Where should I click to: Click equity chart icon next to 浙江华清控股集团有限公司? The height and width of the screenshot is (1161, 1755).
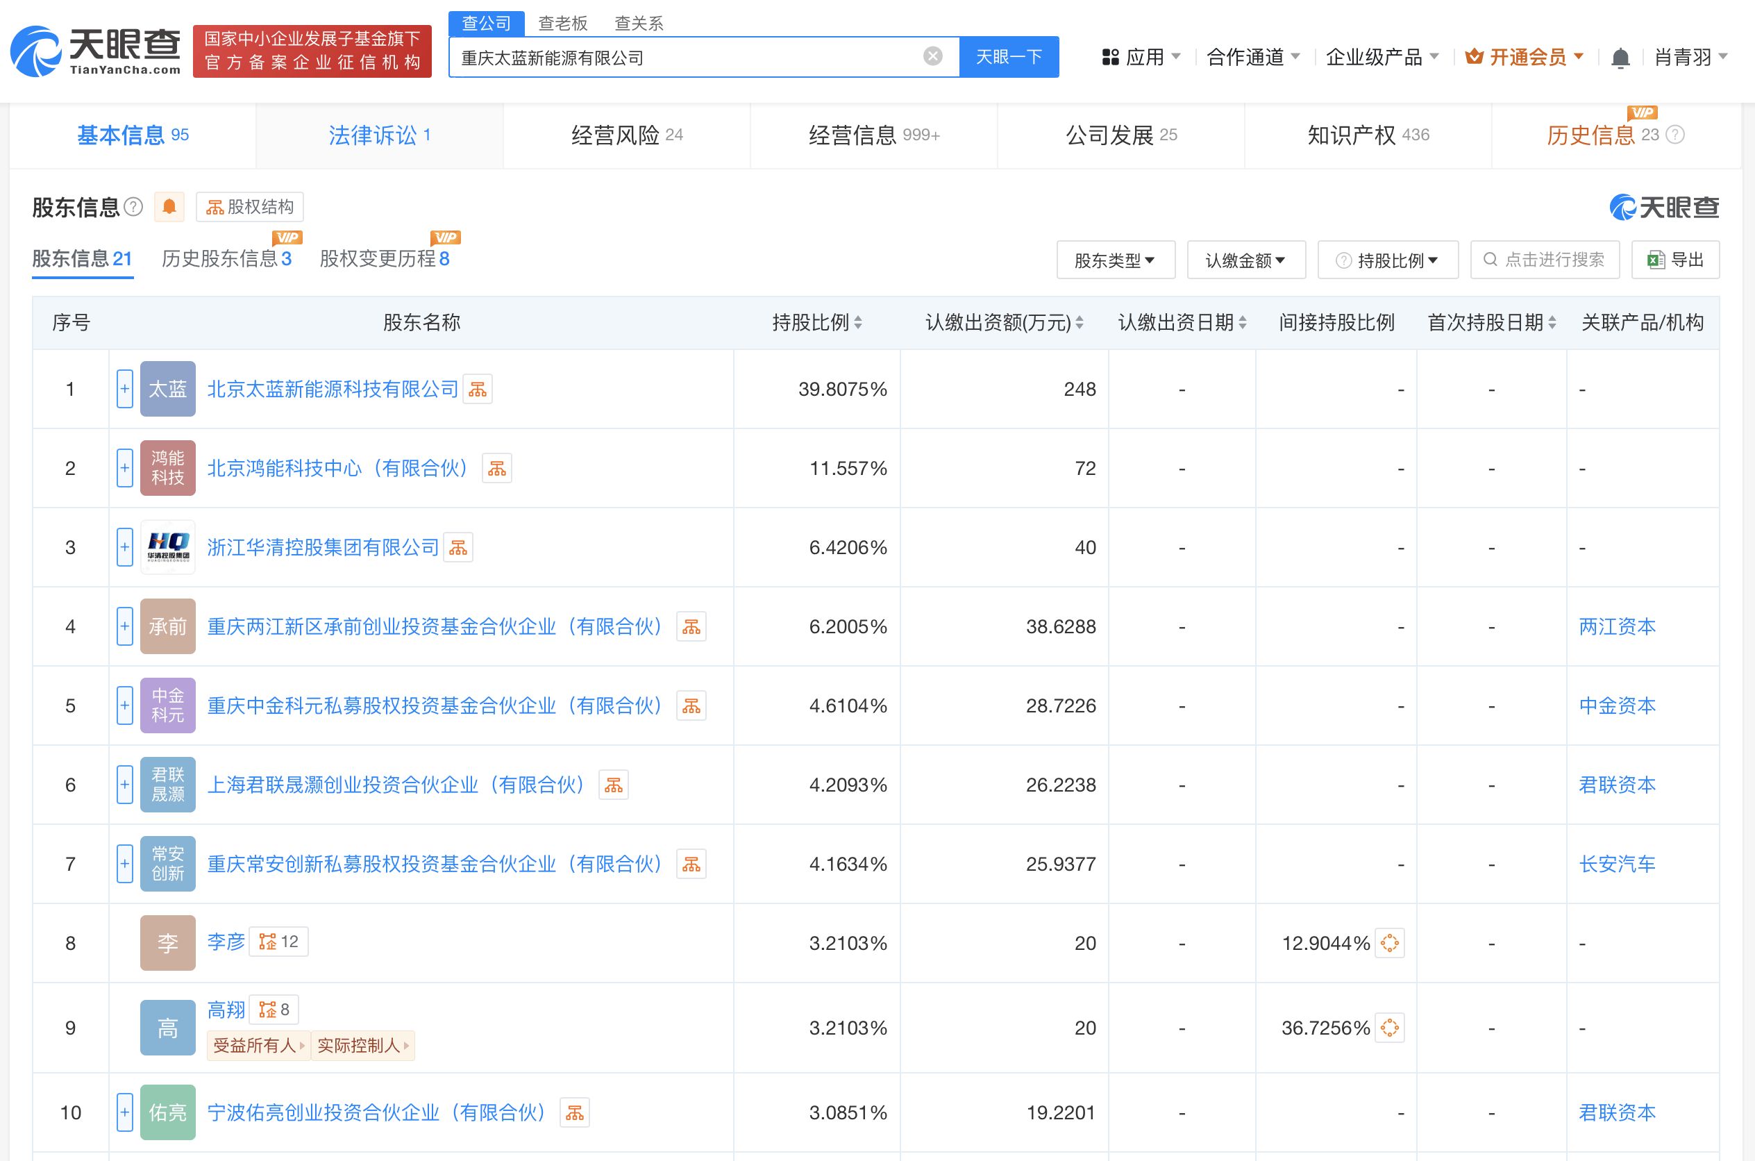pos(458,548)
